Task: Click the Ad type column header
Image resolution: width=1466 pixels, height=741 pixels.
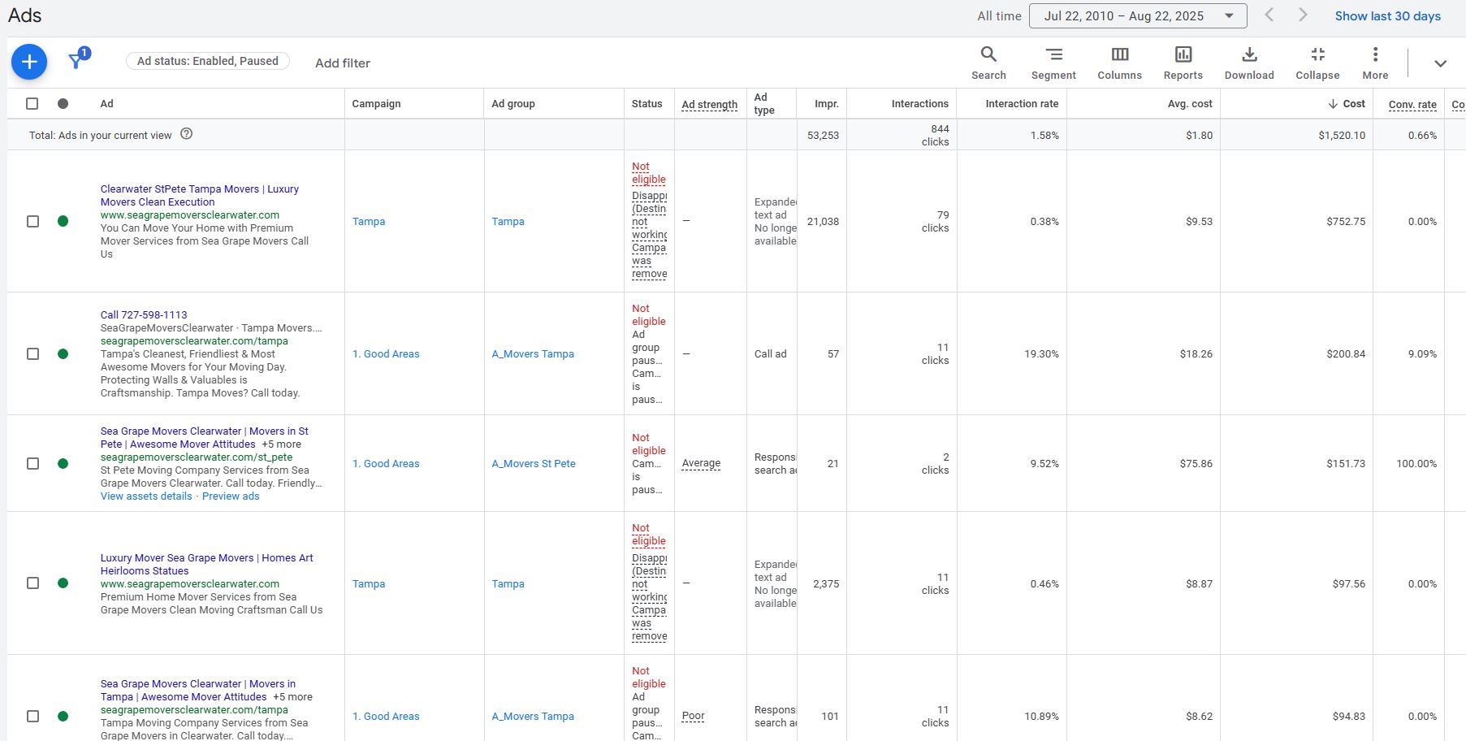Action: pos(764,103)
